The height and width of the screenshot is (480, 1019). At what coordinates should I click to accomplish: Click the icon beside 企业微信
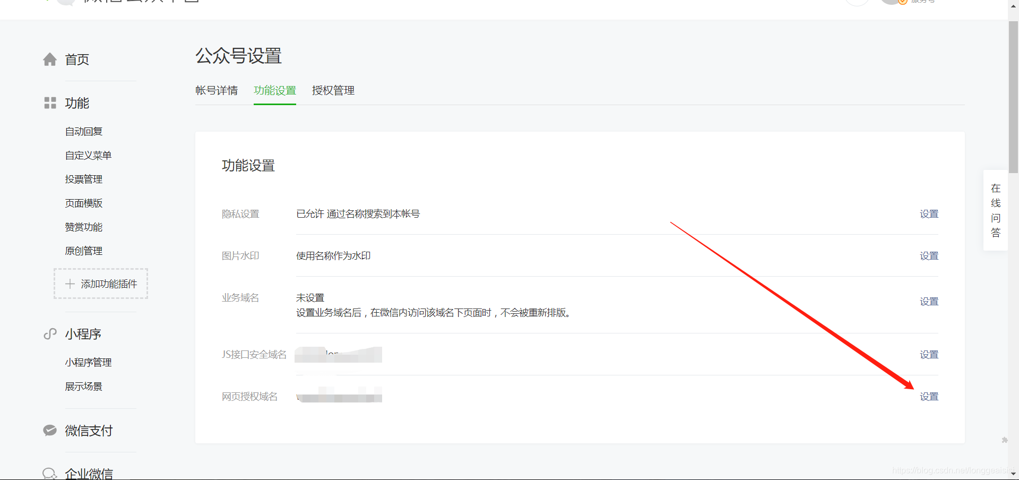pos(50,474)
